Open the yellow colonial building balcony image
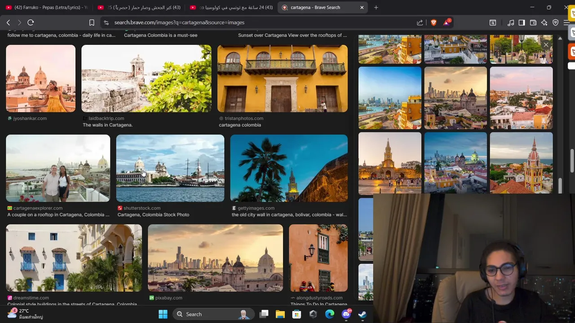 (x=283, y=79)
